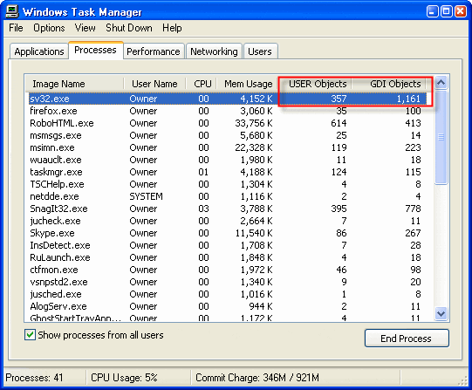Maximize the Task Manager window
The height and width of the screenshot is (390, 472).
(447, 11)
